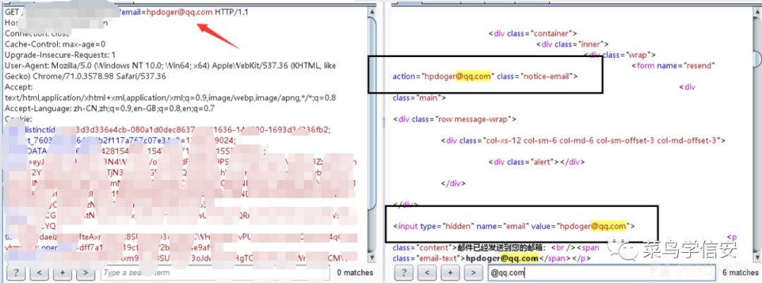
Task: Jump to next @qq.com match in response
Action: [474, 272]
